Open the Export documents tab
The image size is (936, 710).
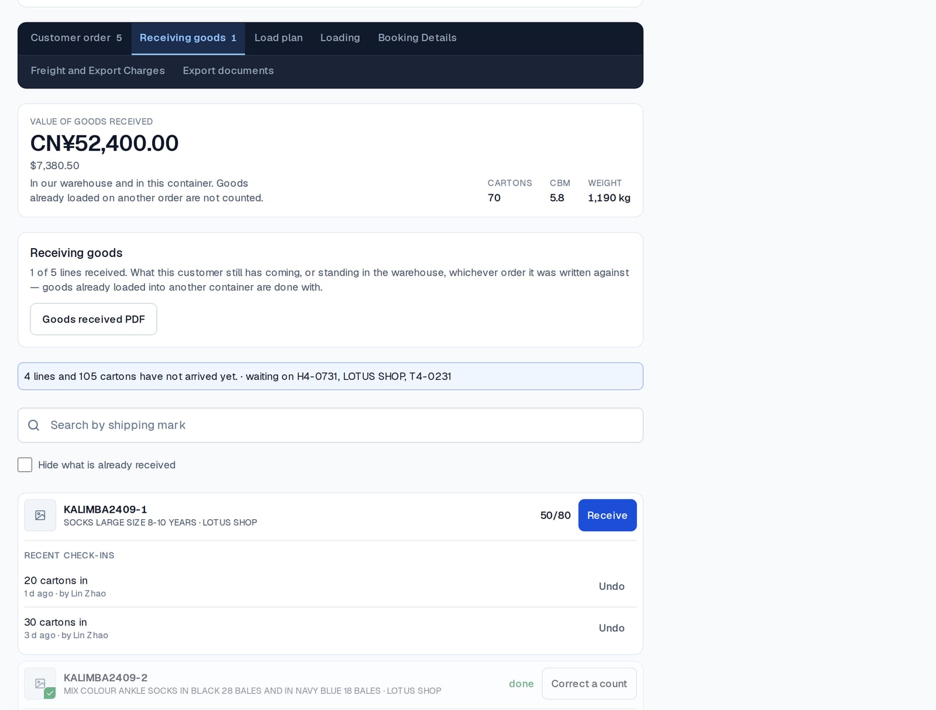(x=228, y=70)
